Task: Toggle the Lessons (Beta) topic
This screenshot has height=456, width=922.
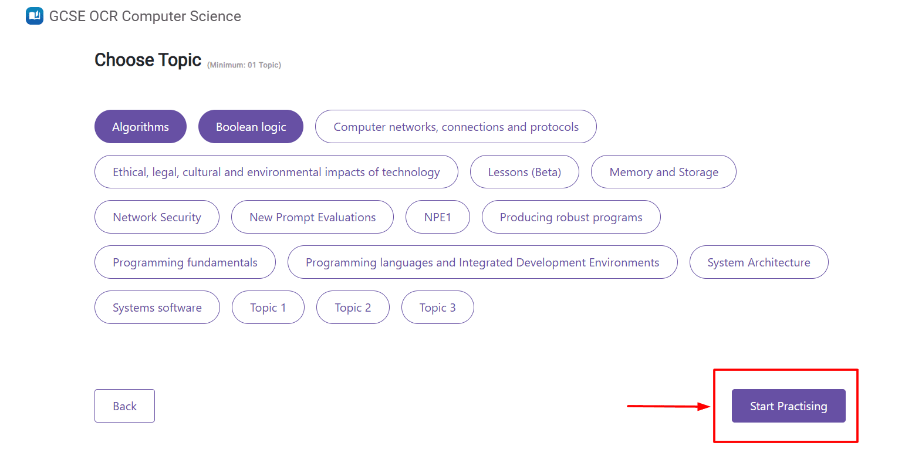Action: [x=525, y=172]
